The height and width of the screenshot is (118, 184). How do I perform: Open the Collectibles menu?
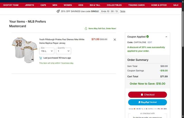pos(114,5)
